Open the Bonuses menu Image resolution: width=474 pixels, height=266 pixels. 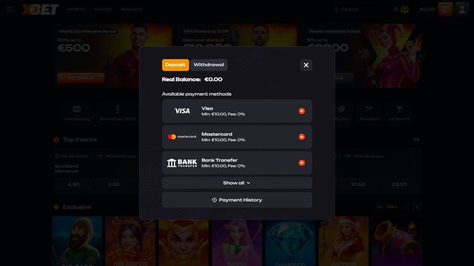point(132,9)
